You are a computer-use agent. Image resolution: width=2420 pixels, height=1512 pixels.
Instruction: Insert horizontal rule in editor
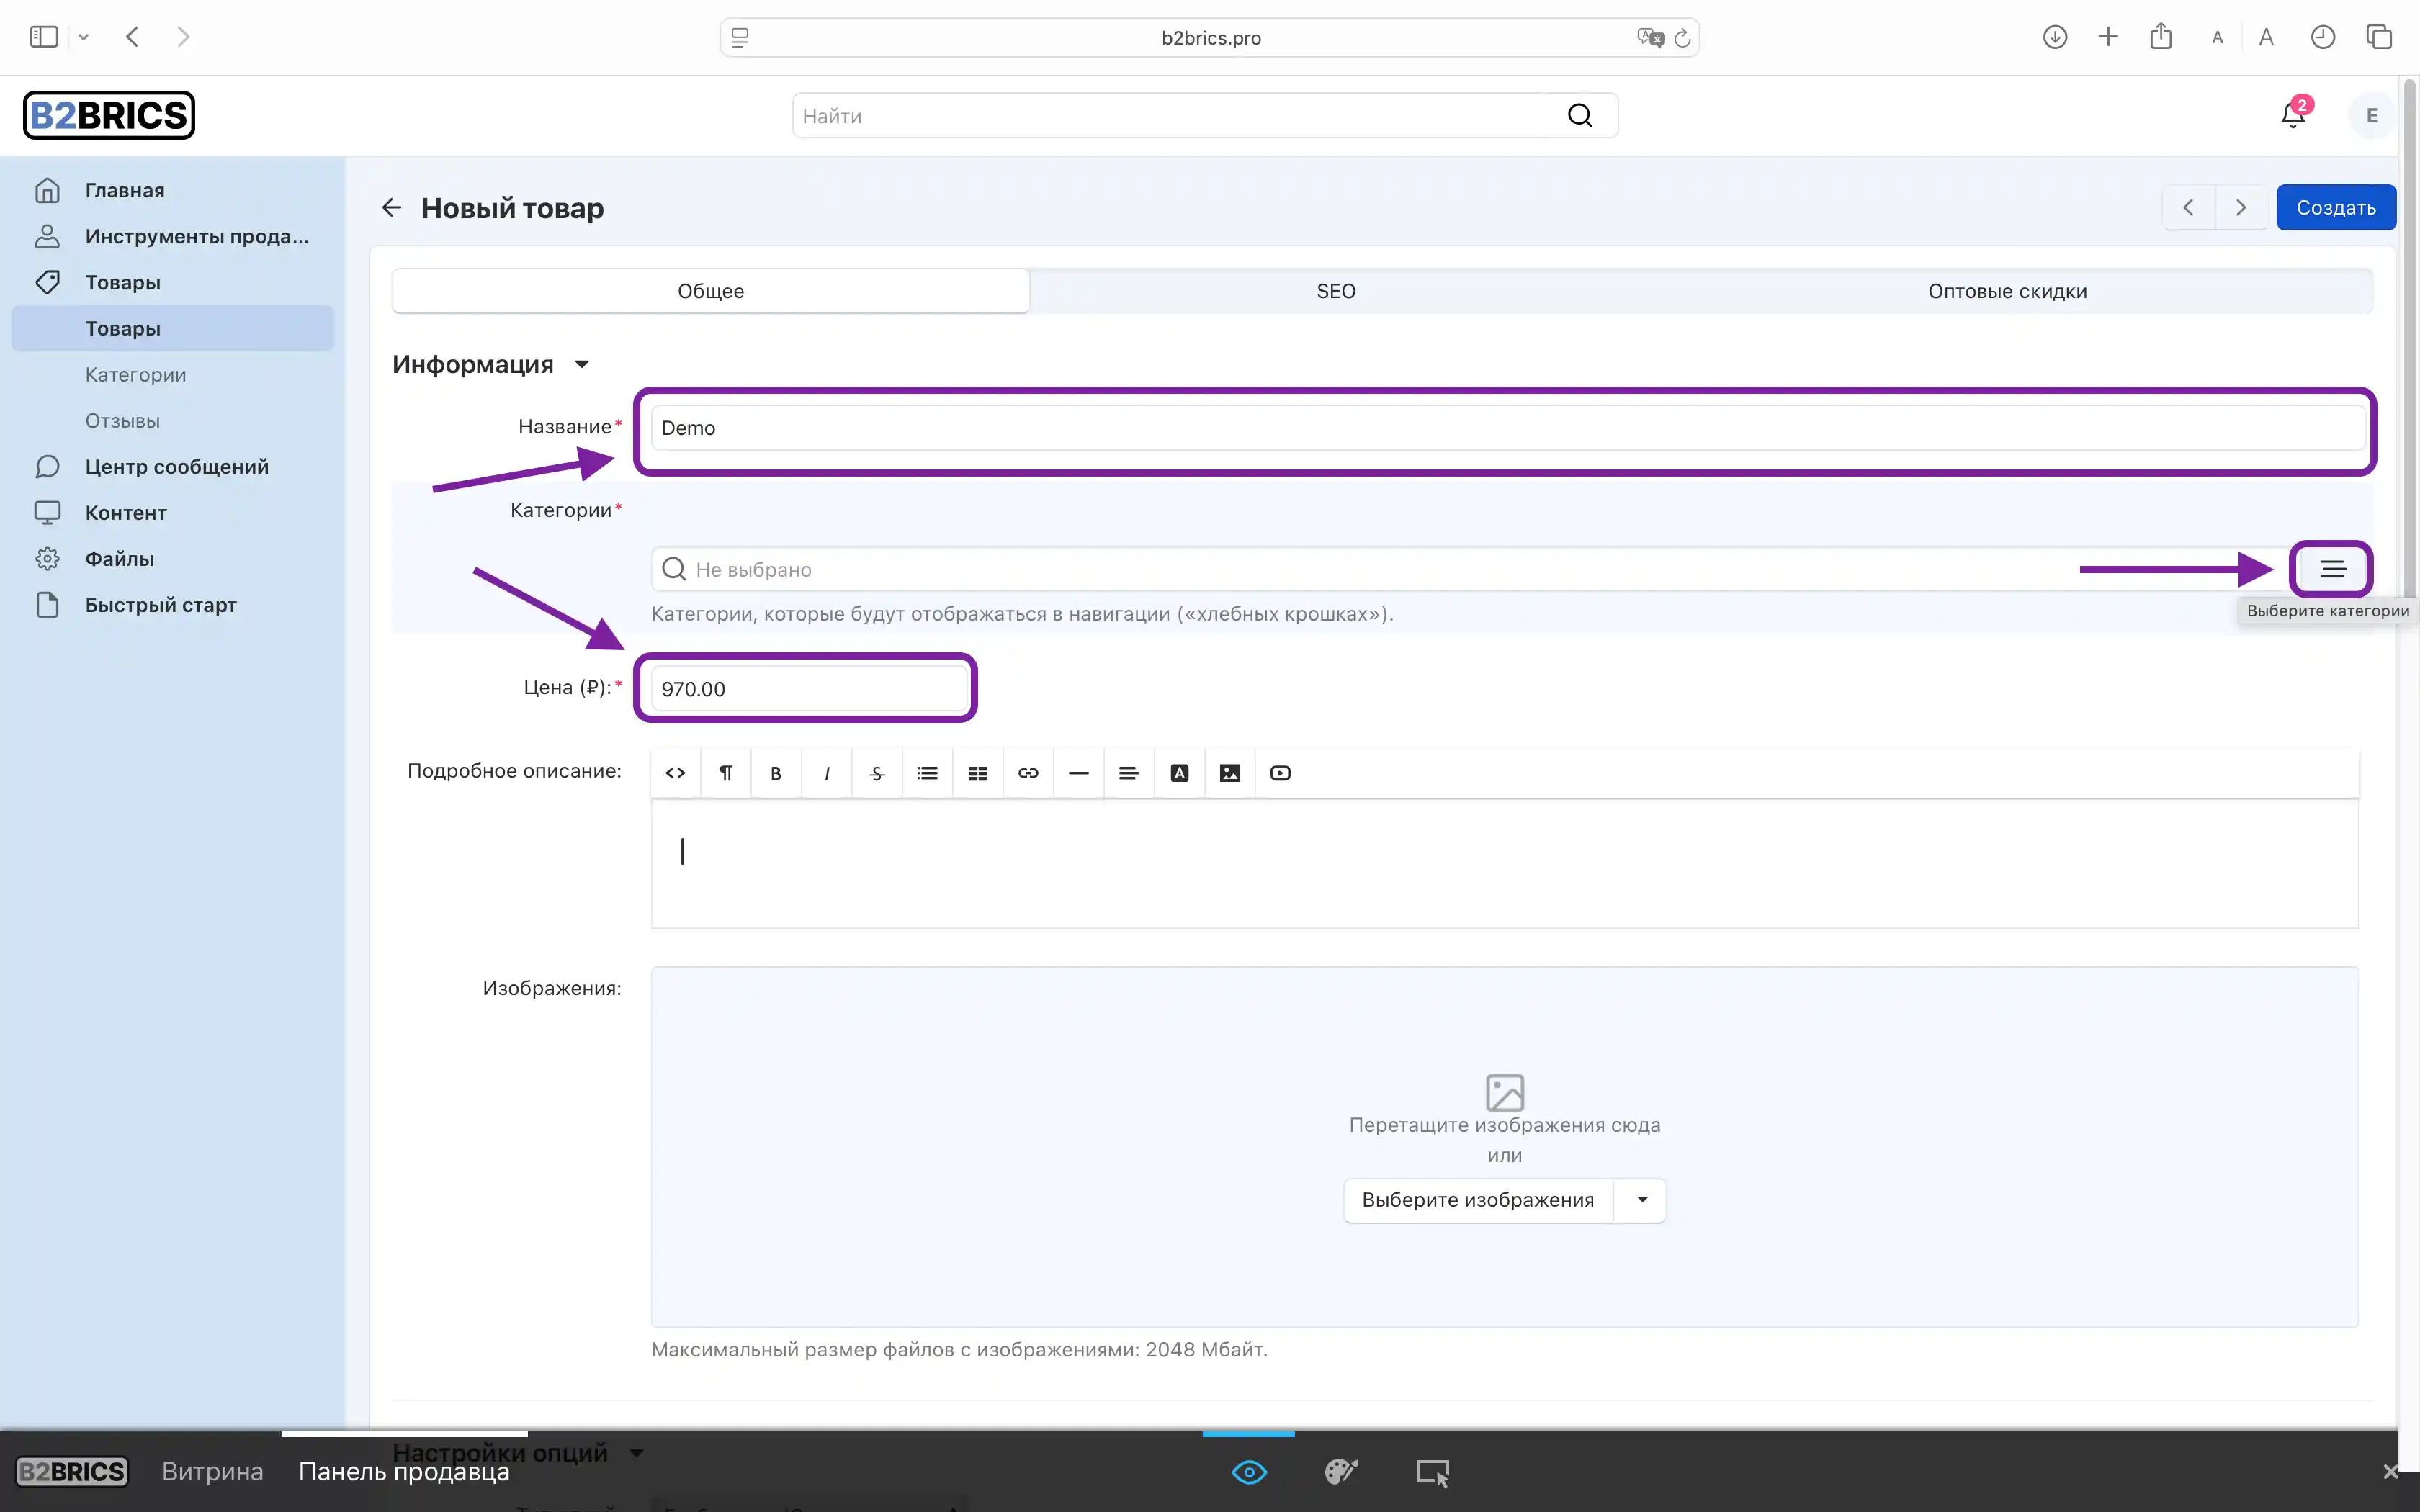click(x=1078, y=773)
